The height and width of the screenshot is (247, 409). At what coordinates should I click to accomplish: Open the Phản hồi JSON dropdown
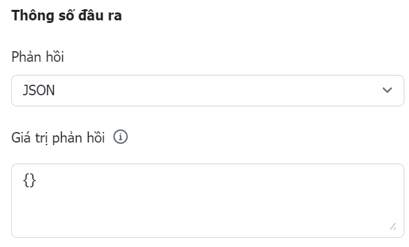[208, 91]
